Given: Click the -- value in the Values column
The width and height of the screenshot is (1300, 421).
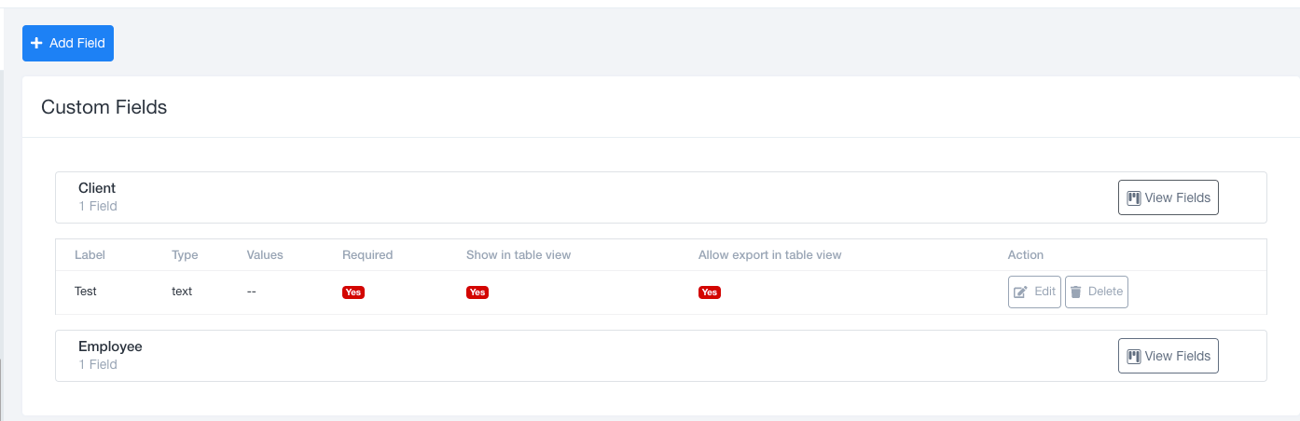Looking at the screenshot, I should click(x=252, y=291).
